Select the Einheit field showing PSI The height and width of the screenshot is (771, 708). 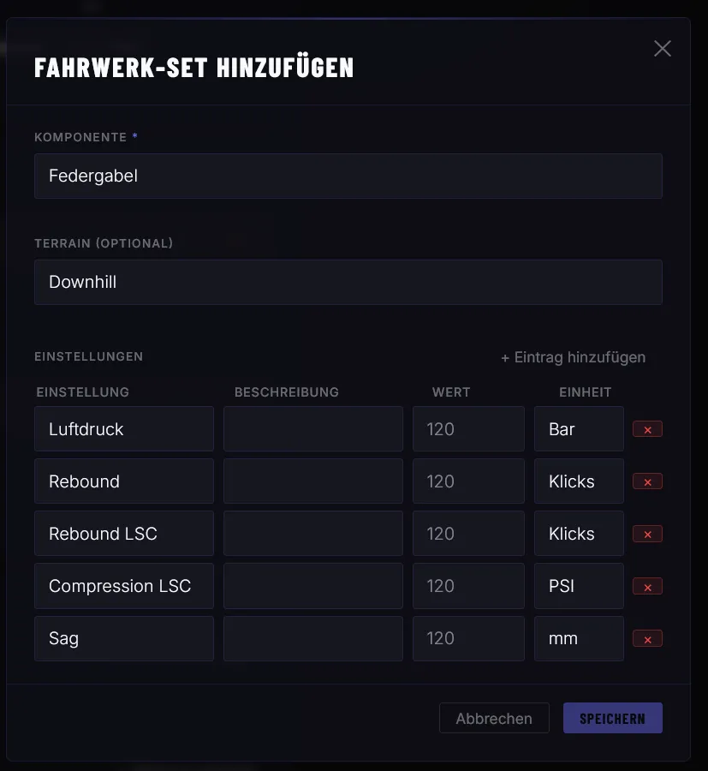(x=579, y=585)
